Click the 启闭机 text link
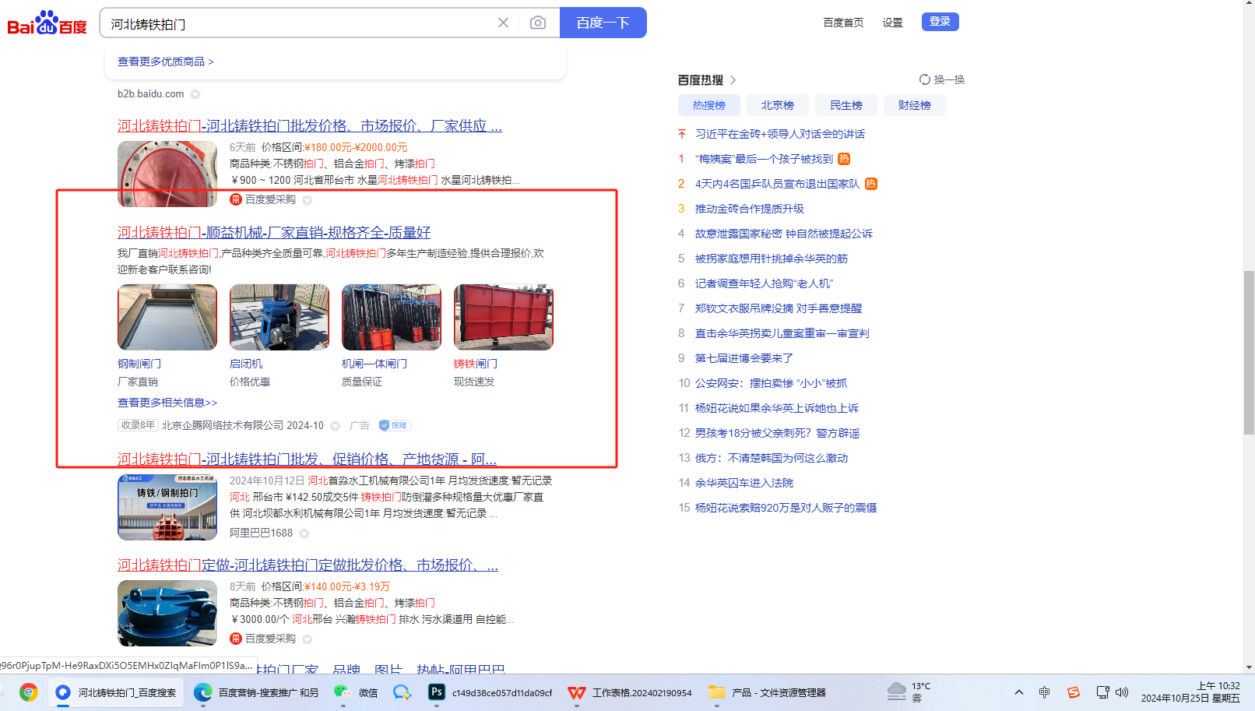Screen dimensions: 1255x711 tap(246, 364)
